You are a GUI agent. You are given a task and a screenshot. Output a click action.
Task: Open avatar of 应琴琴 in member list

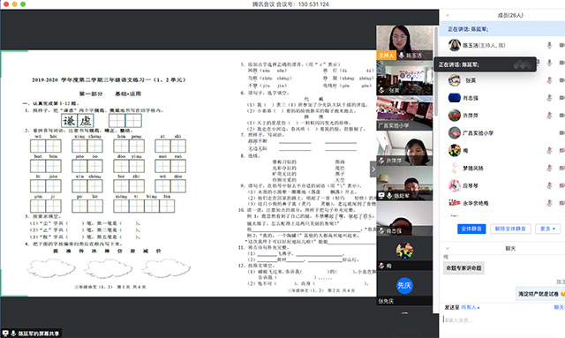tap(455, 185)
